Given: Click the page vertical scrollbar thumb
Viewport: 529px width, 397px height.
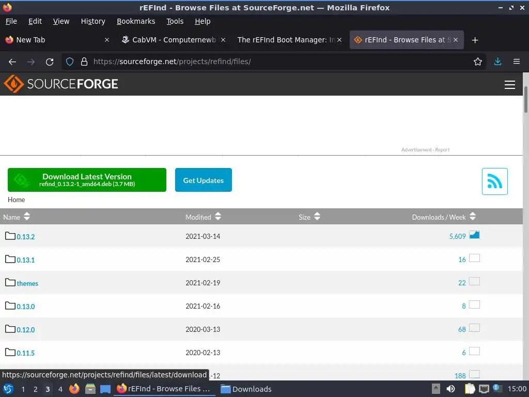Looking at the screenshot, I should click(x=525, y=100).
